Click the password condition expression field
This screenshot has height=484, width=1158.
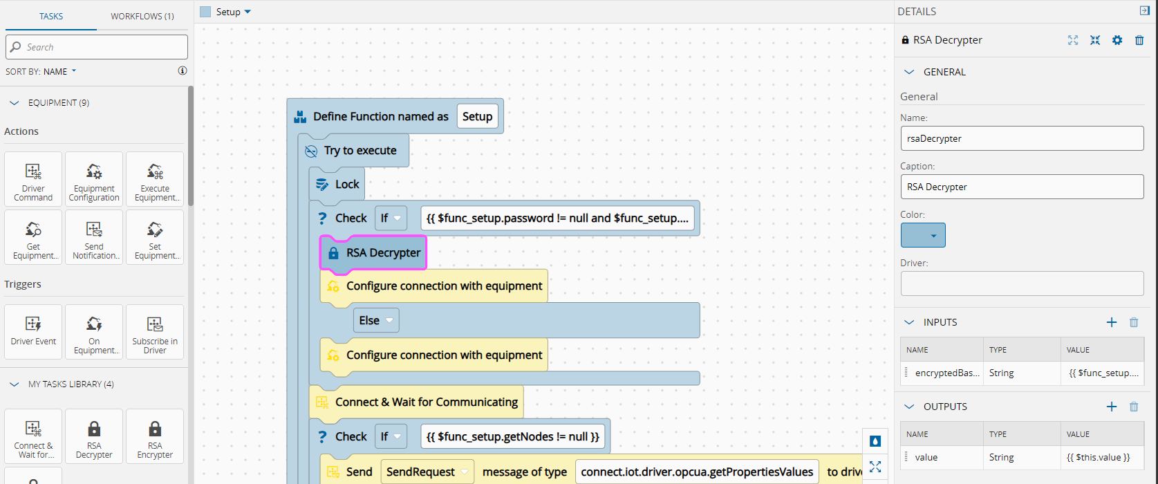557,218
